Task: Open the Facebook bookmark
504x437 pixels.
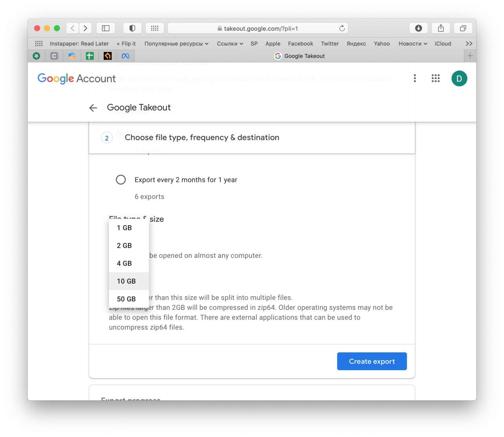Action: pos(300,44)
